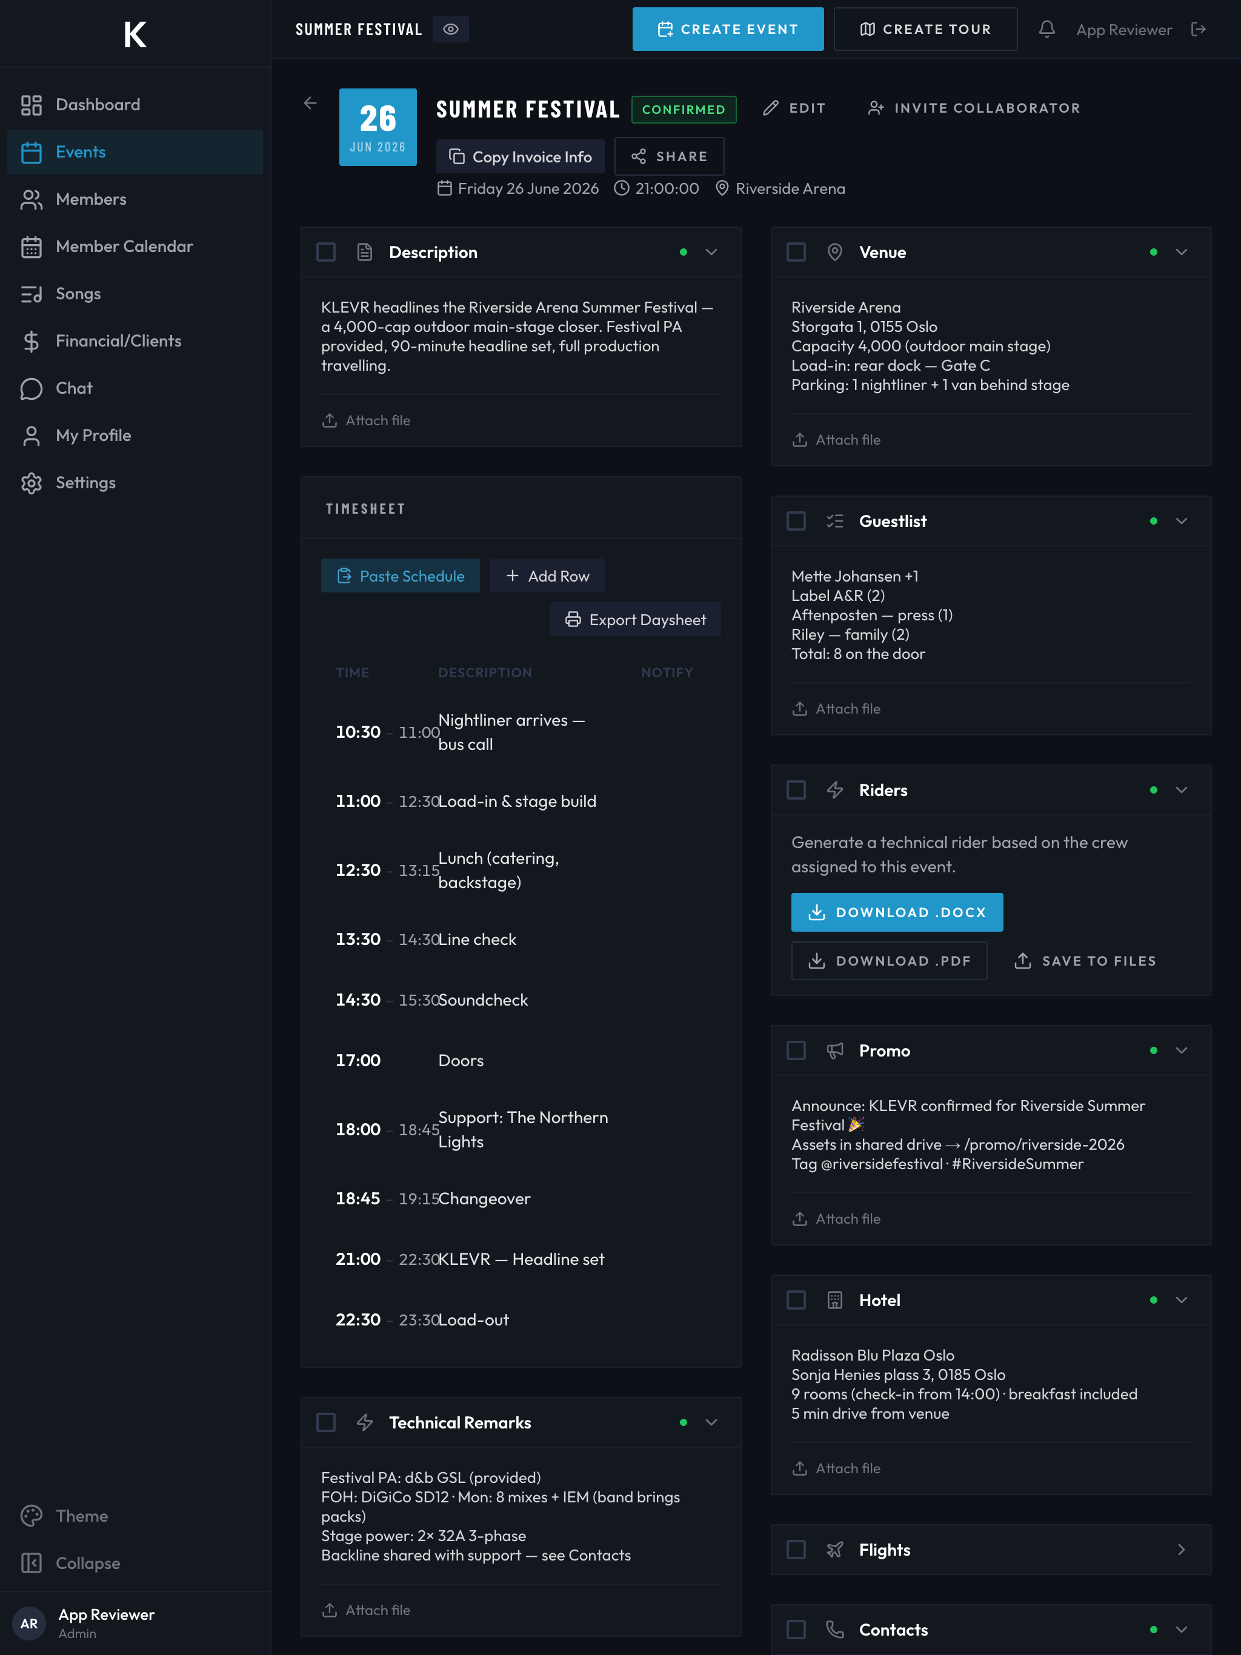1241x1655 pixels.
Task: Click the Riders lightning icon
Action: click(834, 790)
